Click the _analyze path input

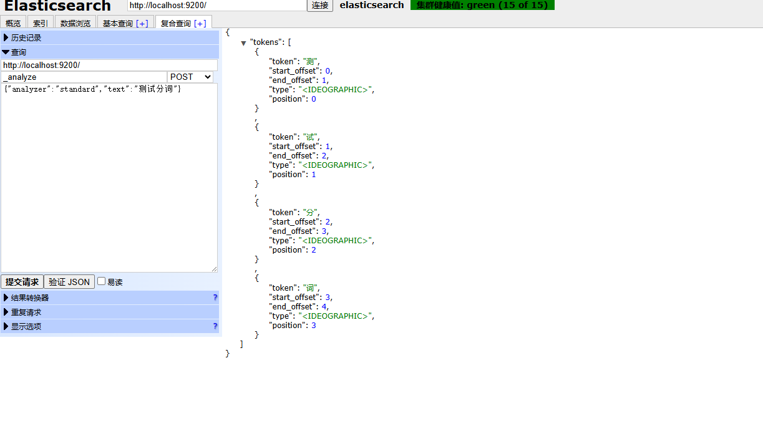coord(84,77)
